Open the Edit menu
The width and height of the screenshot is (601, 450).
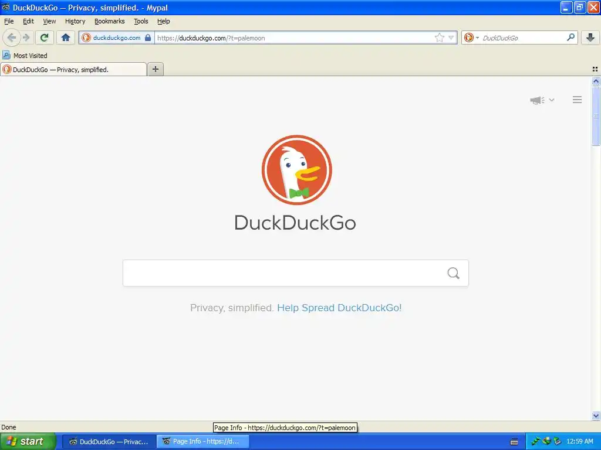[x=28, y=21]
